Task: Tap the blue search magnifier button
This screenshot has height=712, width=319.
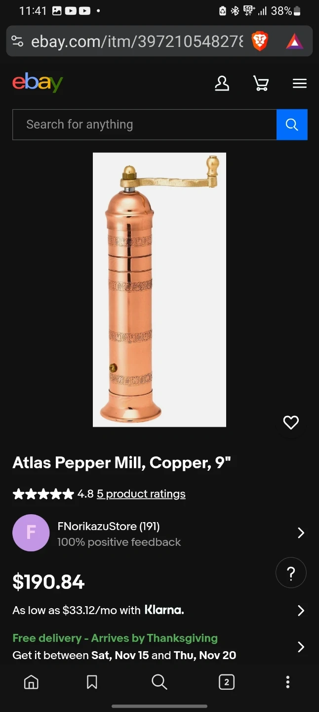Action: [292, 125]
